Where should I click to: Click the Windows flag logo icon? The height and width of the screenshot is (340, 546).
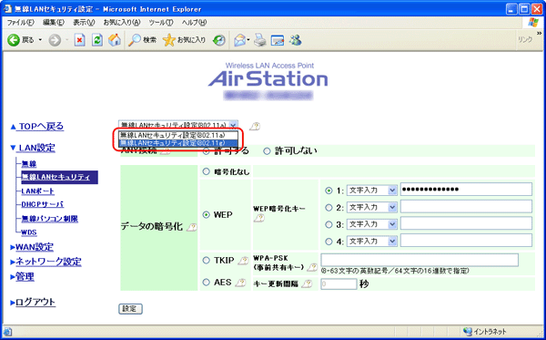point(533,22)
